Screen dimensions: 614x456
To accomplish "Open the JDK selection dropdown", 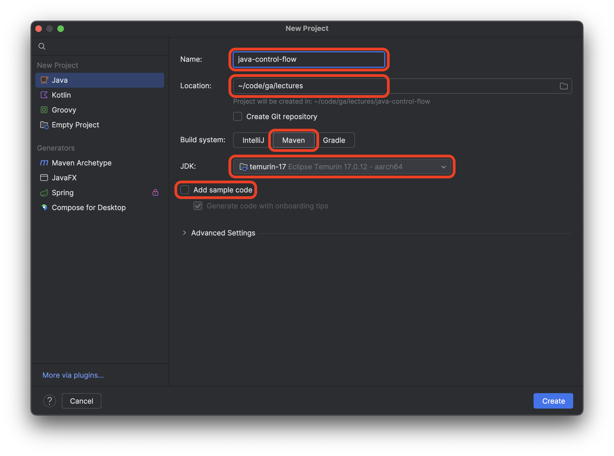I will (x=443, y=167).
